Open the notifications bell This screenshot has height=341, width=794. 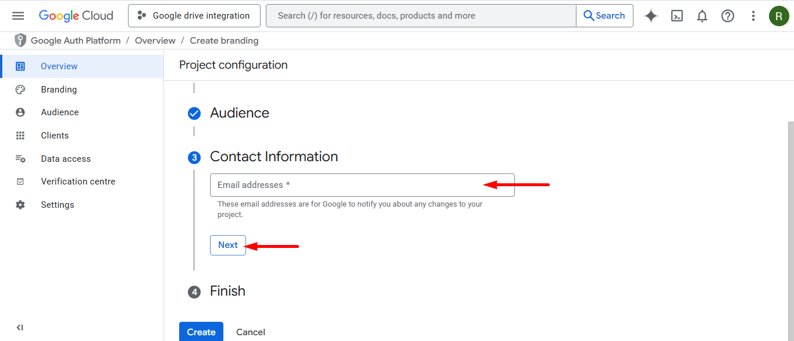tap(702, 16)
